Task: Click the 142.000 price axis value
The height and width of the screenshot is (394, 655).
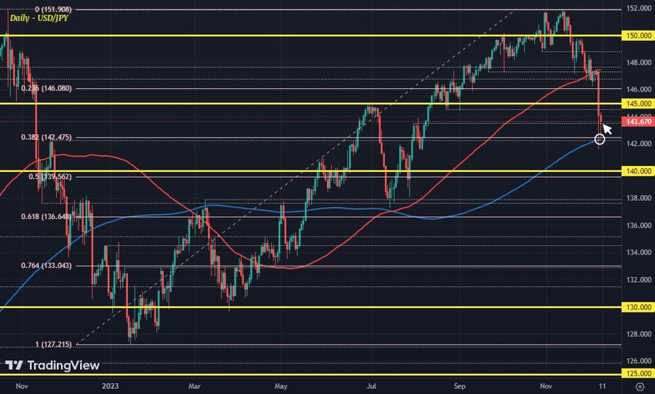Action: (x=639, y=143)
